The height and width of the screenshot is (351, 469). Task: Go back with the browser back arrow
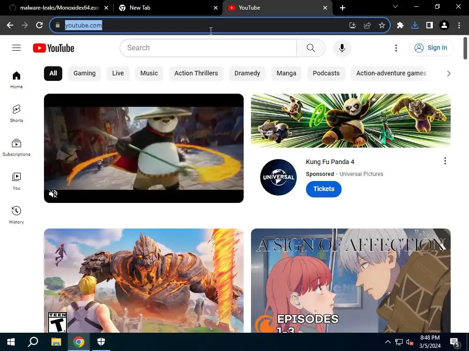(10, 26)
